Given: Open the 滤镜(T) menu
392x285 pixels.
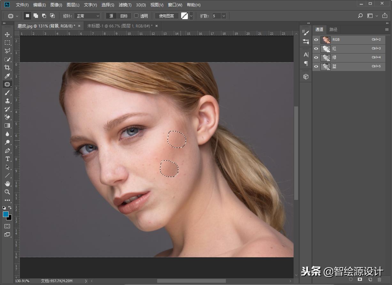Looking at the screenshot, I should [125, 5].
